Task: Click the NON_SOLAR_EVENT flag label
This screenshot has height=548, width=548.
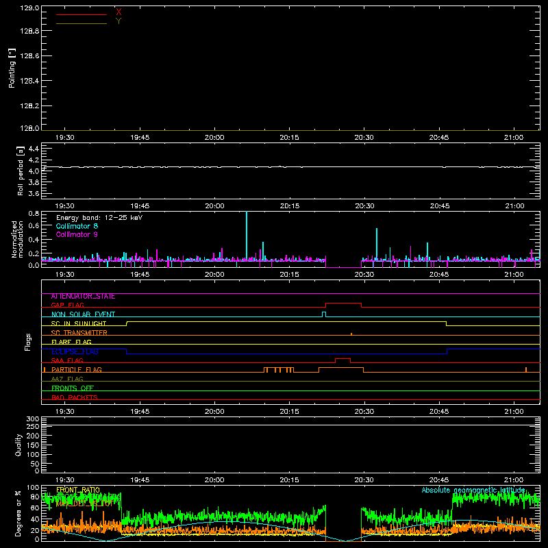Action: pos(83,314)
